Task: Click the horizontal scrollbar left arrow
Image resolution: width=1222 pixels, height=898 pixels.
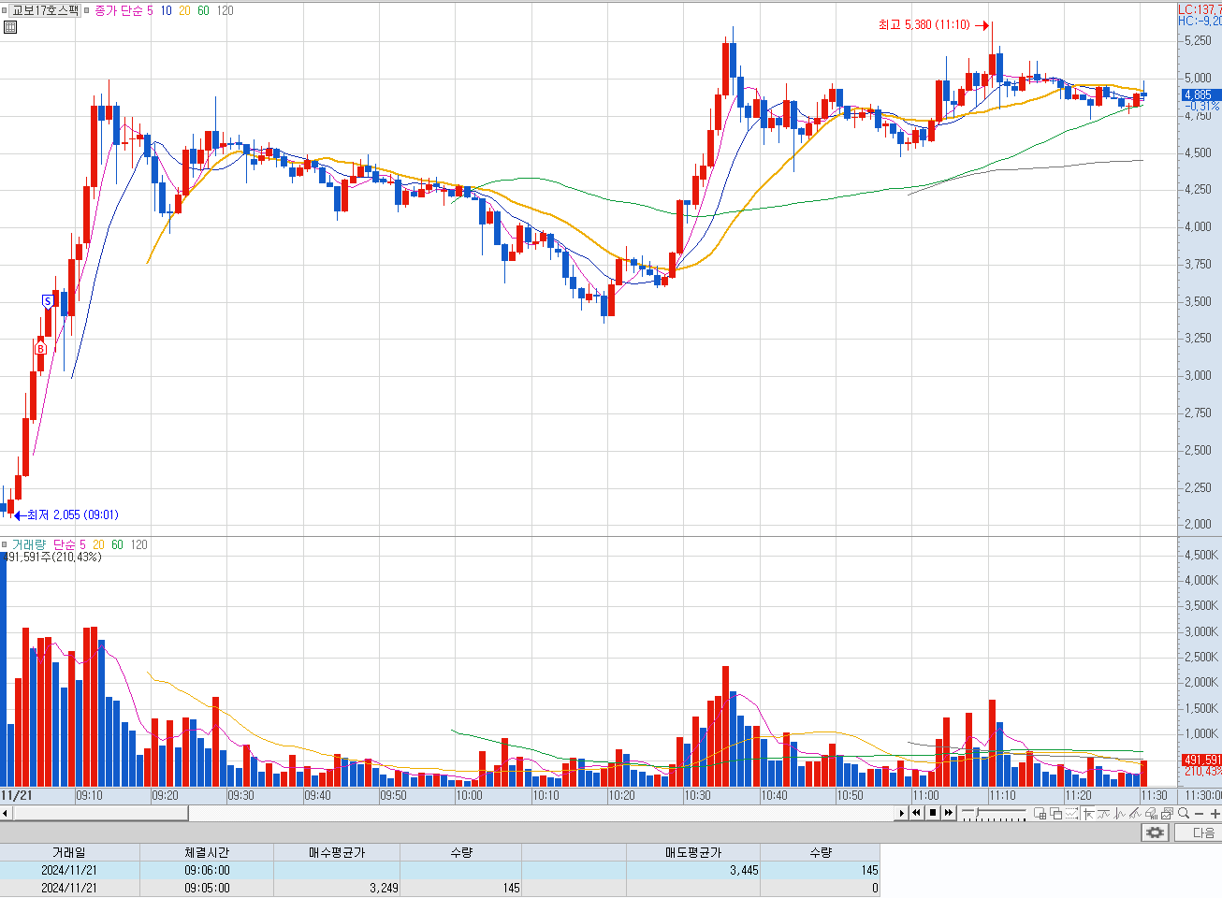Action: coord(6,813)
